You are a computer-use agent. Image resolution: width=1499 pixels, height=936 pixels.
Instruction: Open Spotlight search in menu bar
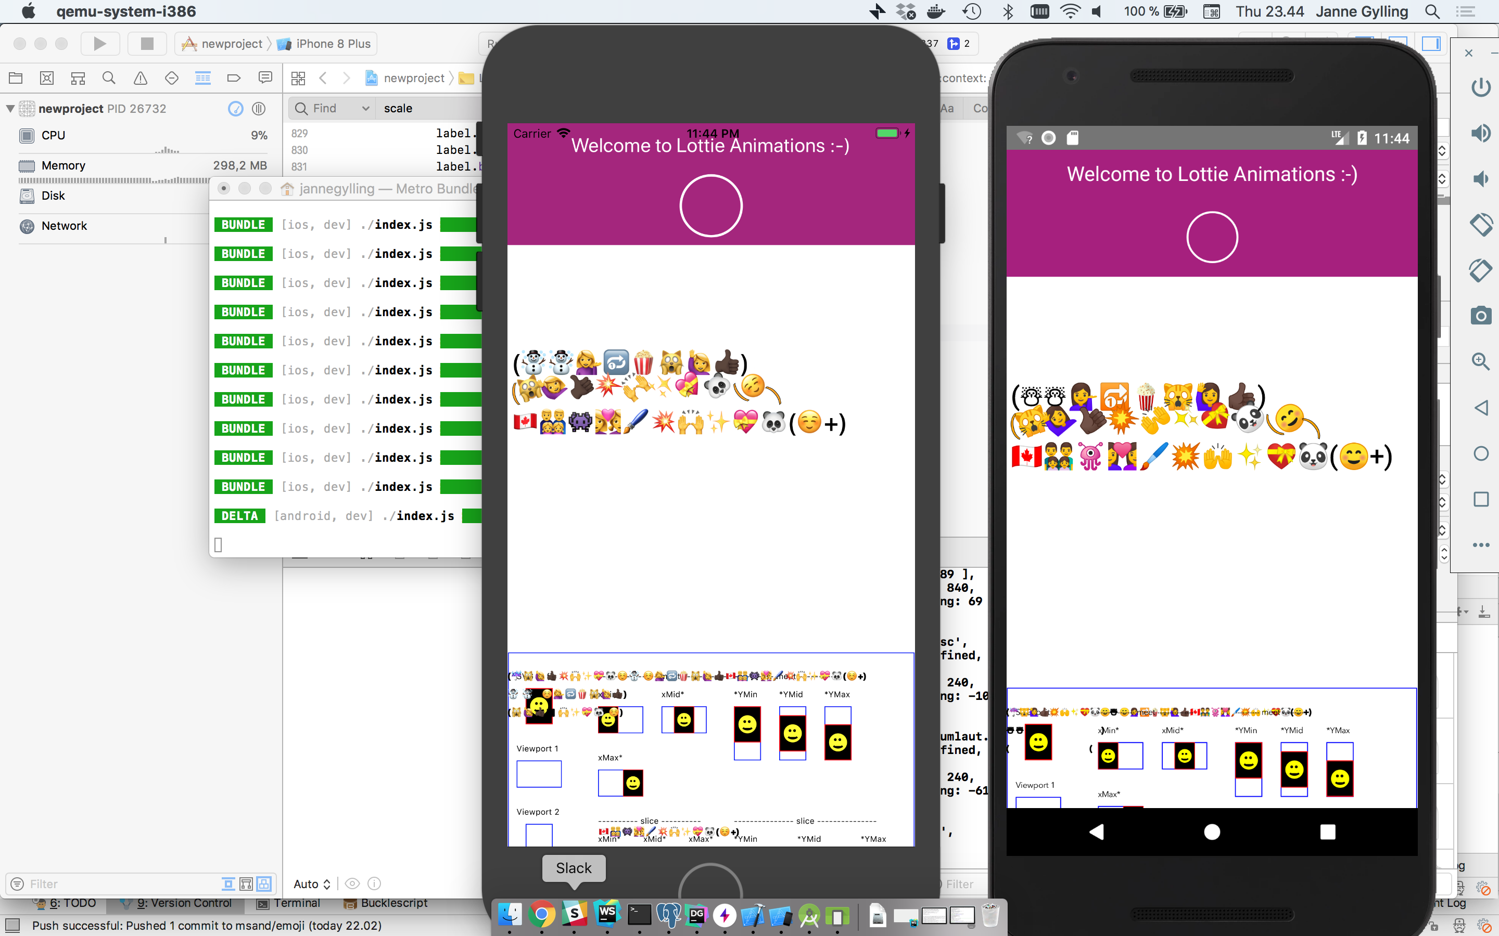pos(1432,11)
